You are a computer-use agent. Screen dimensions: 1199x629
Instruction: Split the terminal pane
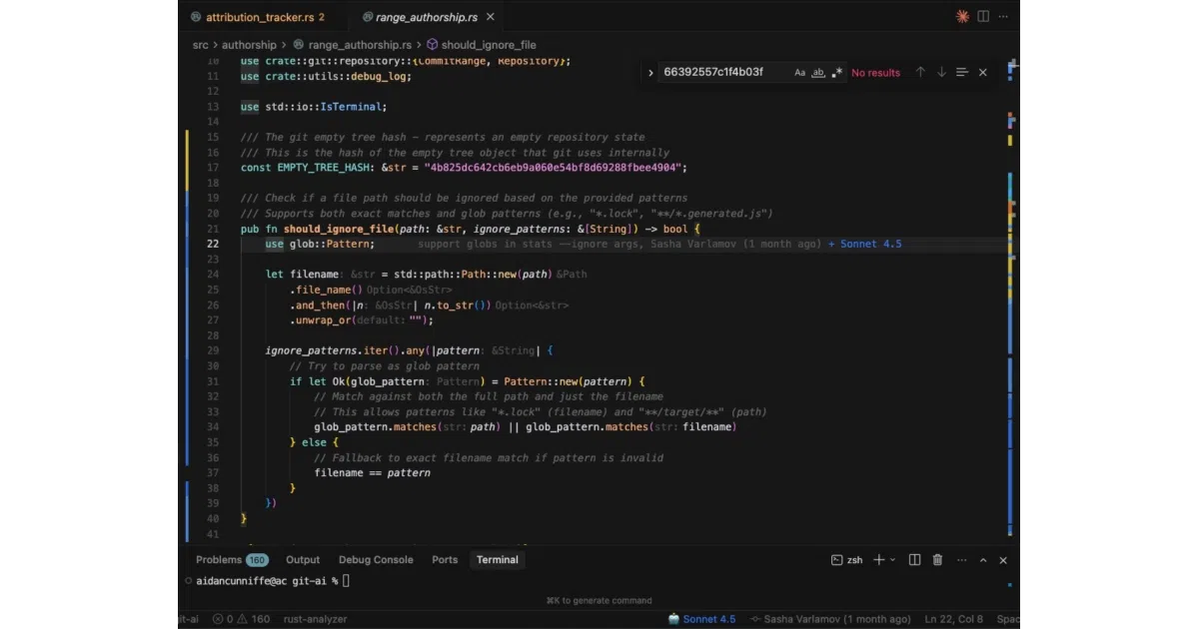914,560
